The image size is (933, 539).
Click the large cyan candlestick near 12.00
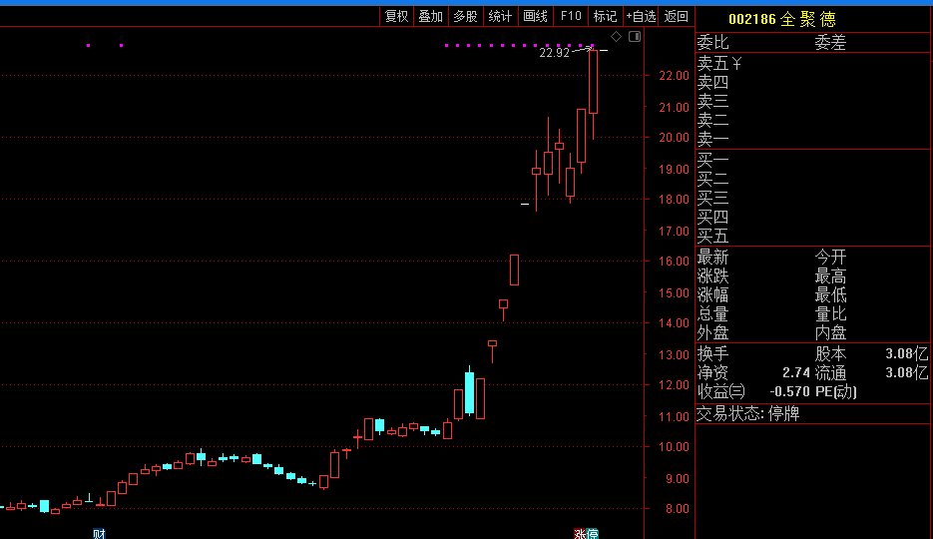(469, 392)
